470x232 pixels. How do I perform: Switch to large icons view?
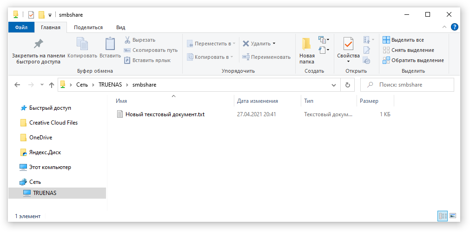(x=453, y=216)
